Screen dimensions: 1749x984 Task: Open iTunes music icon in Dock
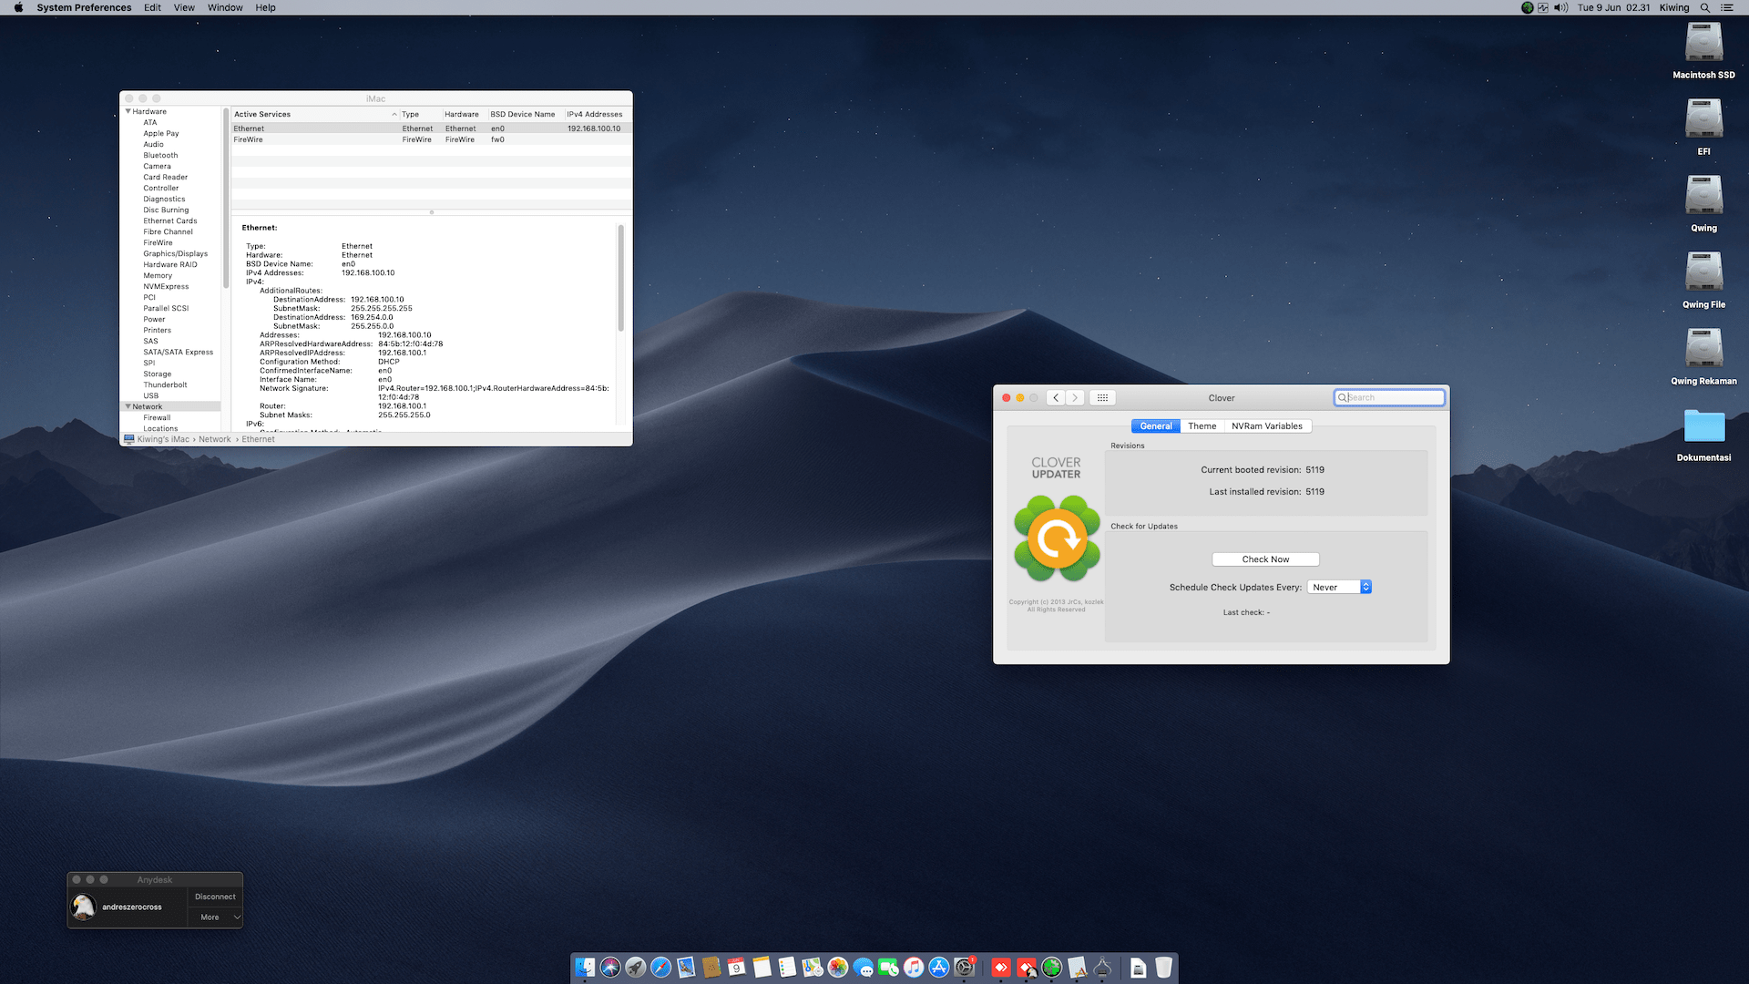(x=914, y=968)
